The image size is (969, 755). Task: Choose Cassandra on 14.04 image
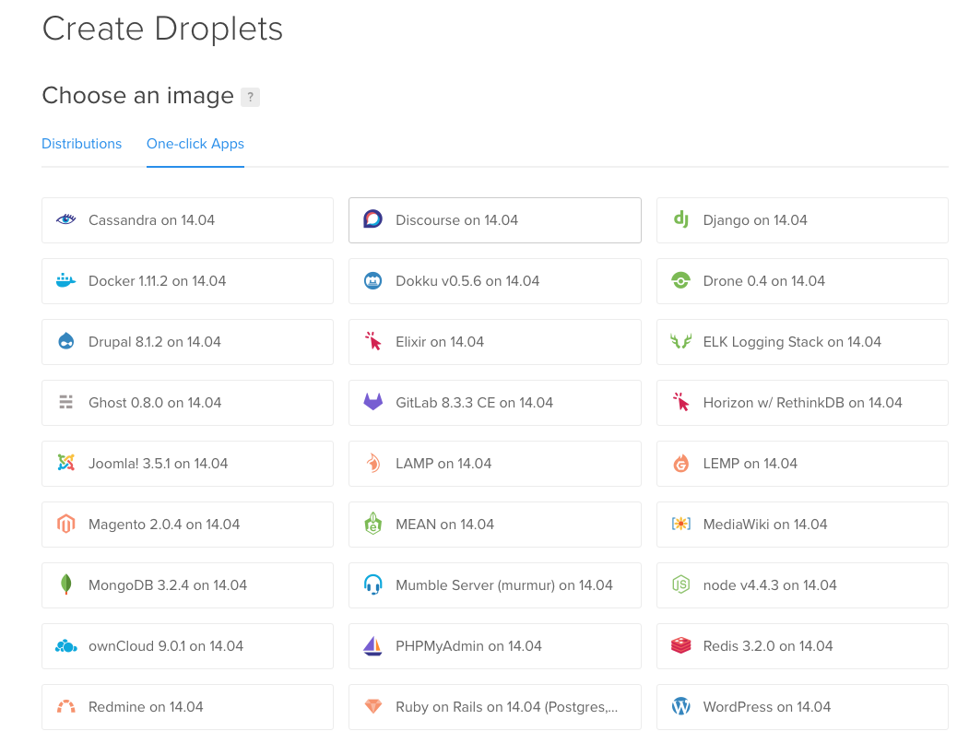coord(187,220)
